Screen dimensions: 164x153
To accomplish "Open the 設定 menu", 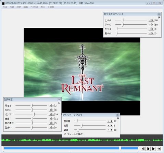I will (x=19, y=7).
